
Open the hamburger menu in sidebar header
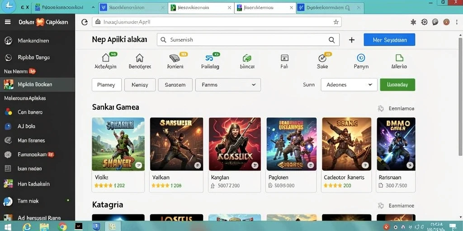pyautogui.click(x=8, y=22)
